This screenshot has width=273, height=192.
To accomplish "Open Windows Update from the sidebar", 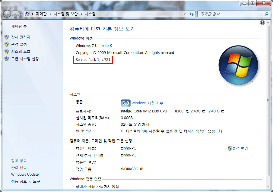I will coord(25,174).
